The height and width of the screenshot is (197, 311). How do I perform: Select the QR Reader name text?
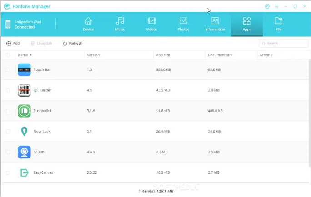pos(42,90)
